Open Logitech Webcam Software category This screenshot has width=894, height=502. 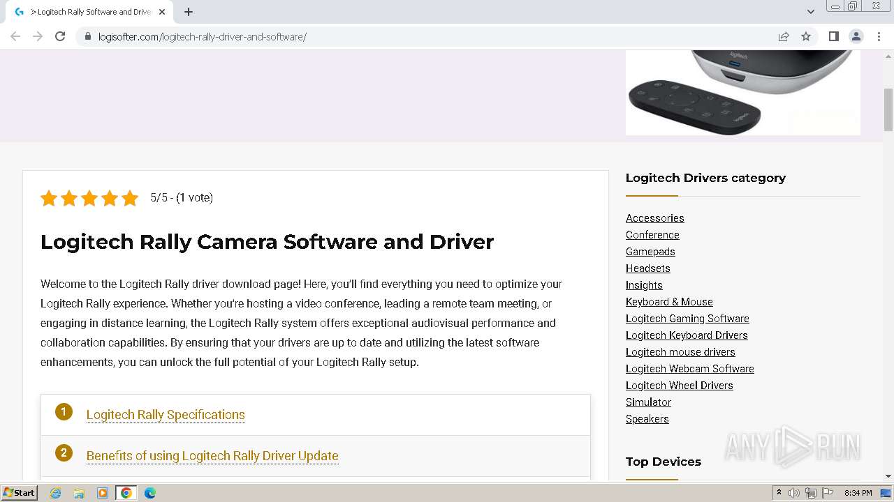click(x=690, y=369)
